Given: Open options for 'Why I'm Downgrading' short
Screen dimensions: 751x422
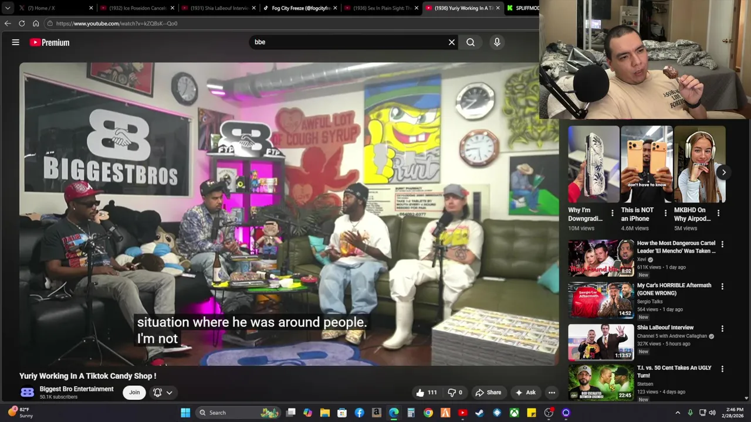Looking at the screenshot, I should pos(612,213).
